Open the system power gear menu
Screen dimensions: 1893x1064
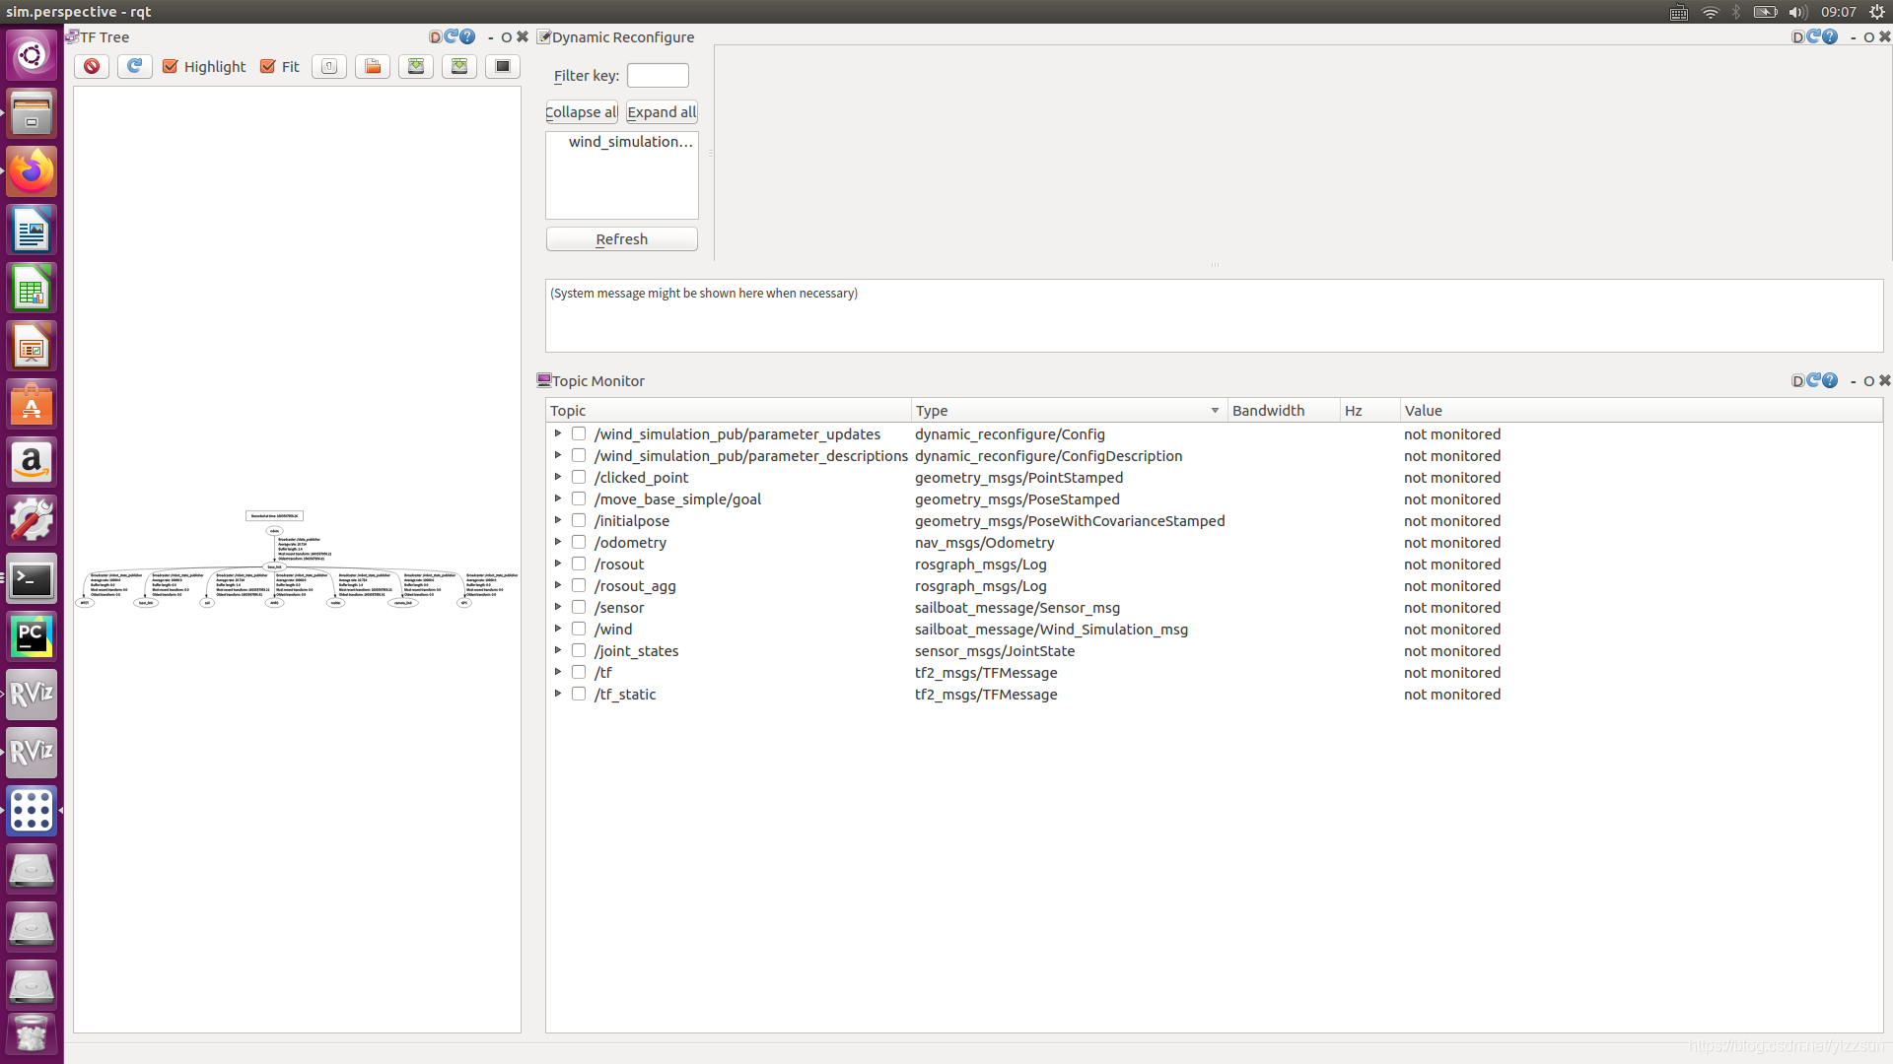click(x=1877, y=12)
